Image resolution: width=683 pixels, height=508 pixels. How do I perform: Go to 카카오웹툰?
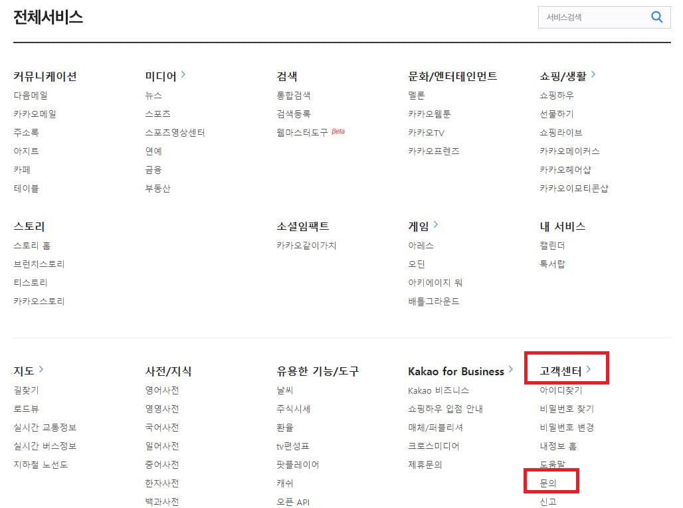(429, 114)
